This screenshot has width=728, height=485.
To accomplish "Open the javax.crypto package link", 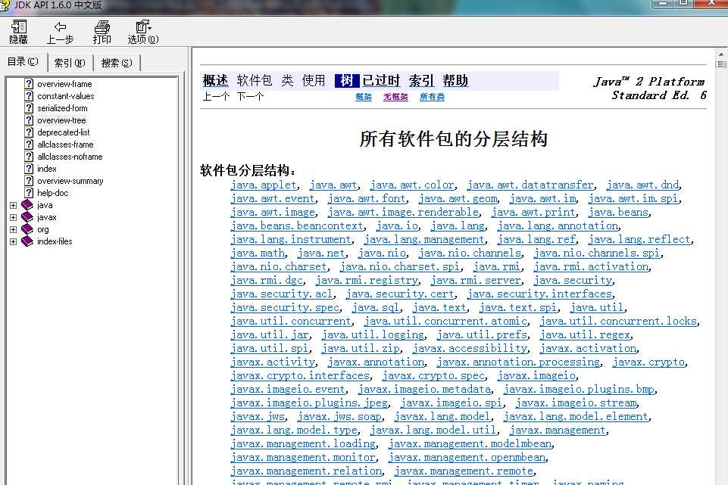I will [x=648, y=362].
